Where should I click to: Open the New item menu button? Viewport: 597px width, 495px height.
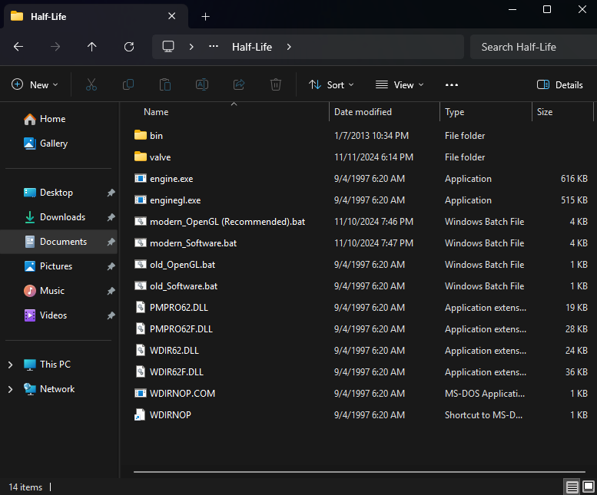[35, 84]
